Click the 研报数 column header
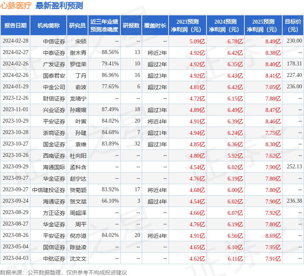Screen dimensions: 304x276 click(x=131, y=25)
